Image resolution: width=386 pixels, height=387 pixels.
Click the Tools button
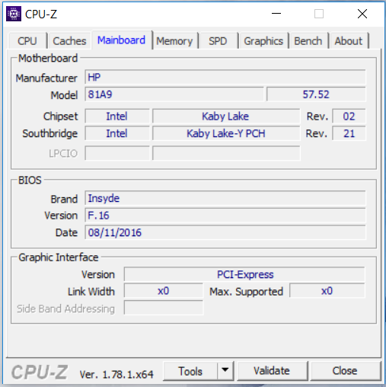point(190,371)
